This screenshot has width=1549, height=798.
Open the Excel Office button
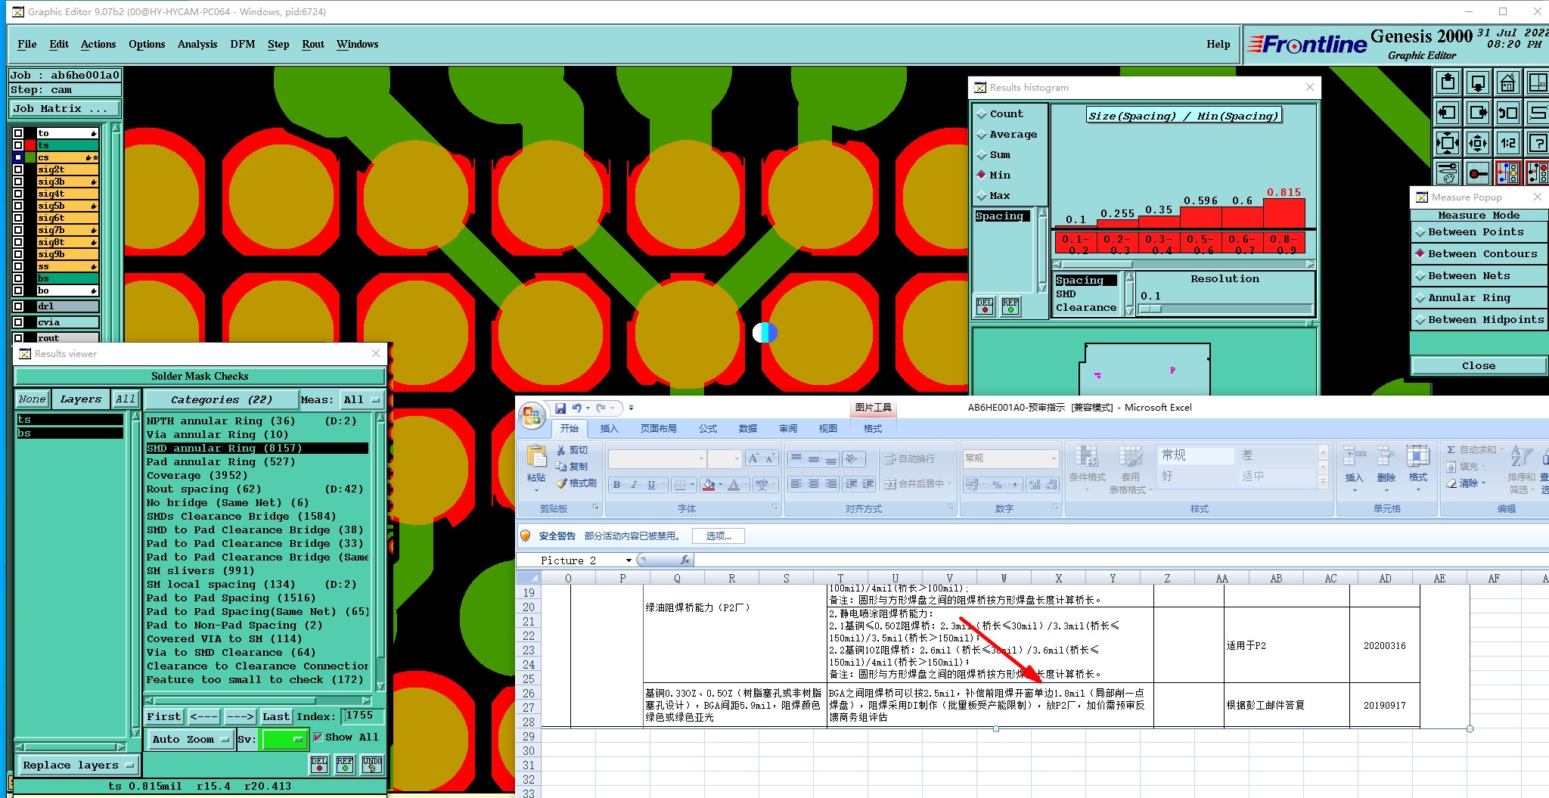click(532, 415)
